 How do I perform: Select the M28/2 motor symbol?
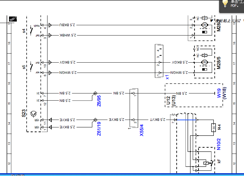[x=204, y=25]
